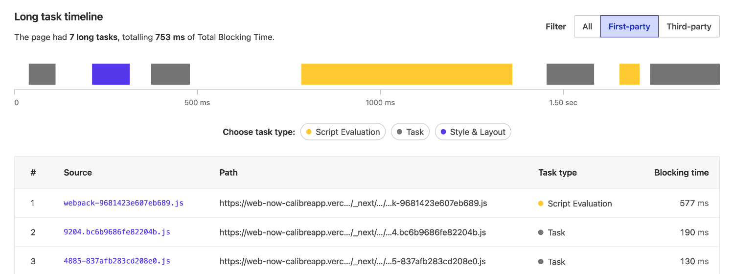Screen dimensions: 734x274
Task: Toggle the Script Evaluation task type
Action: pos(343,132)
